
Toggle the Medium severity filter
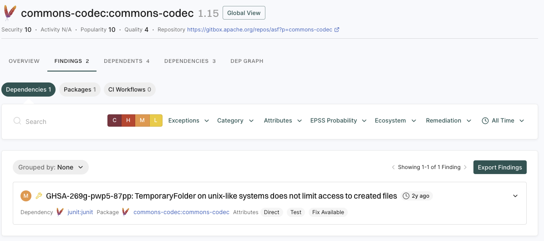pyautogui.click(x=142, y=121)
